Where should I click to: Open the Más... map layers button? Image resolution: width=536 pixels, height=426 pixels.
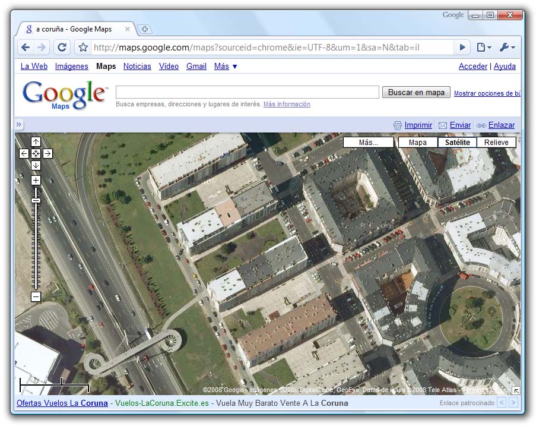(x=369, y=143)
